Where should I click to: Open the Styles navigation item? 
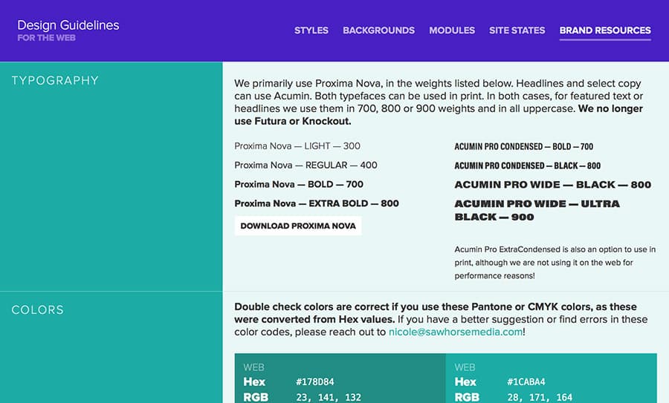(311, 30)
